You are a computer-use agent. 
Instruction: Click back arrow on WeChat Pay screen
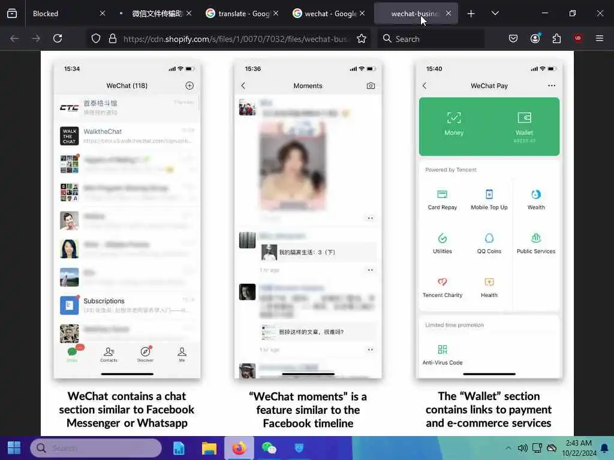tap(425, 86)
